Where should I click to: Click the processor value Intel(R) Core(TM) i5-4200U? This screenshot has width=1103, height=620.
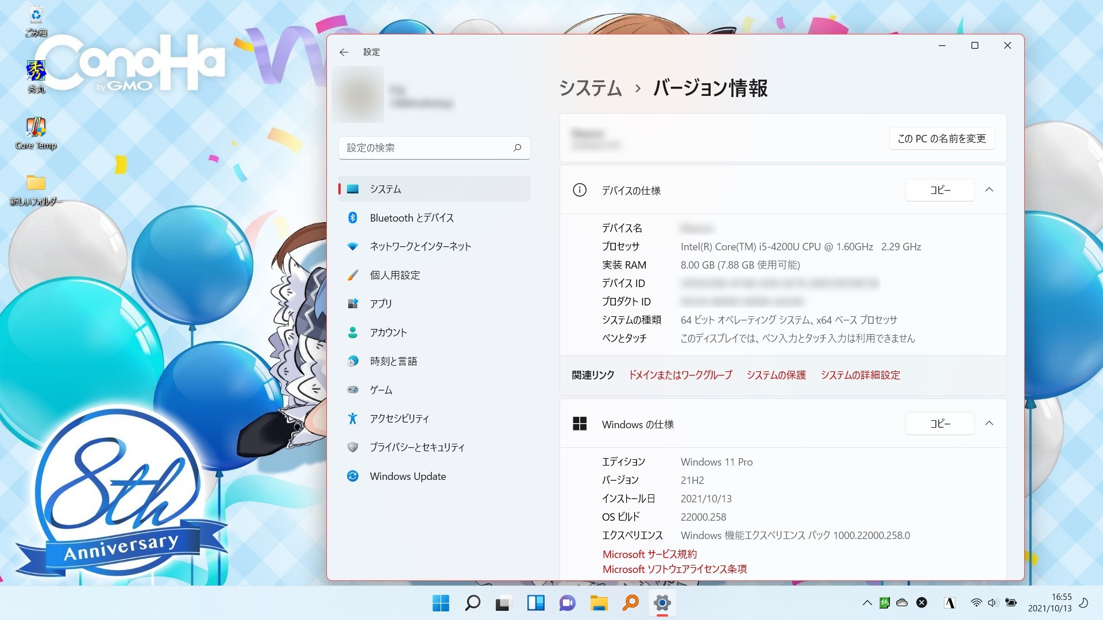click(x=801, y=247)
